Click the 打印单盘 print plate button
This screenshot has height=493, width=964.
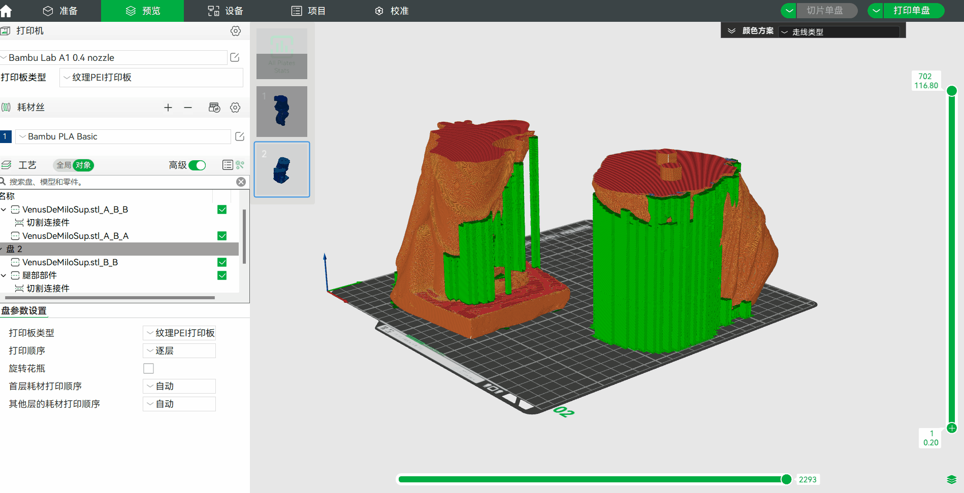(x=913, y=11)
